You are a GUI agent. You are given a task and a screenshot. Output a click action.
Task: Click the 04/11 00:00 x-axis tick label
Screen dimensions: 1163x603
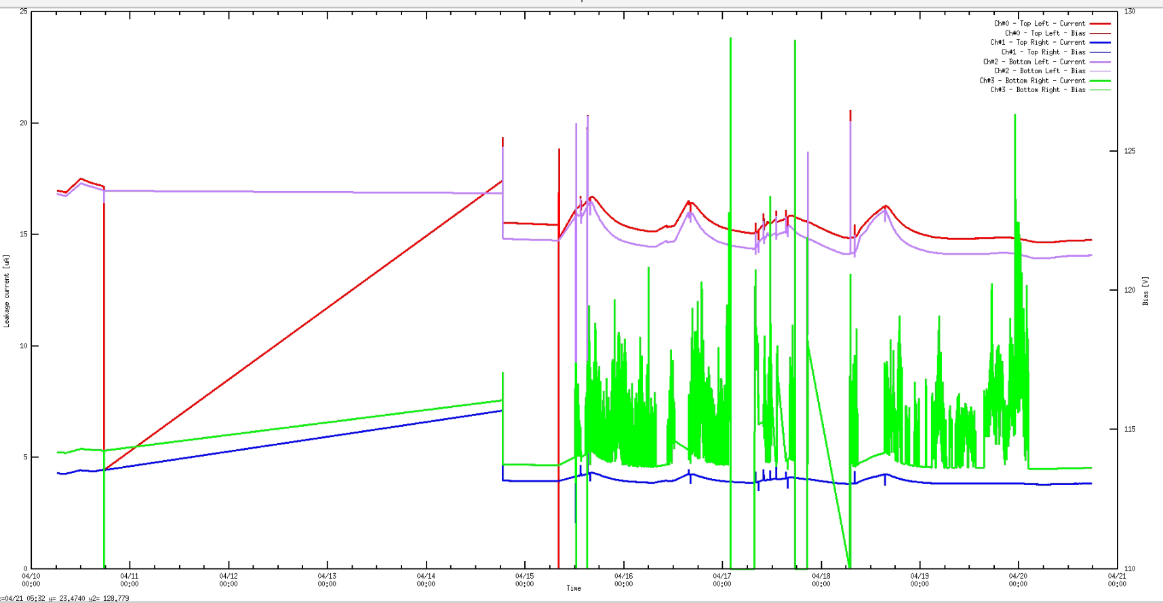coord(130,580)
